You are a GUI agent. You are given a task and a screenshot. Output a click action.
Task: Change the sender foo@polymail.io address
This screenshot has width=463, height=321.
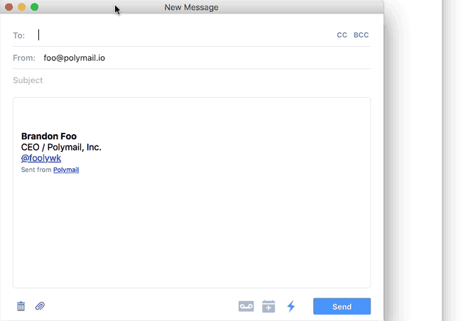[x=75, y=58]
